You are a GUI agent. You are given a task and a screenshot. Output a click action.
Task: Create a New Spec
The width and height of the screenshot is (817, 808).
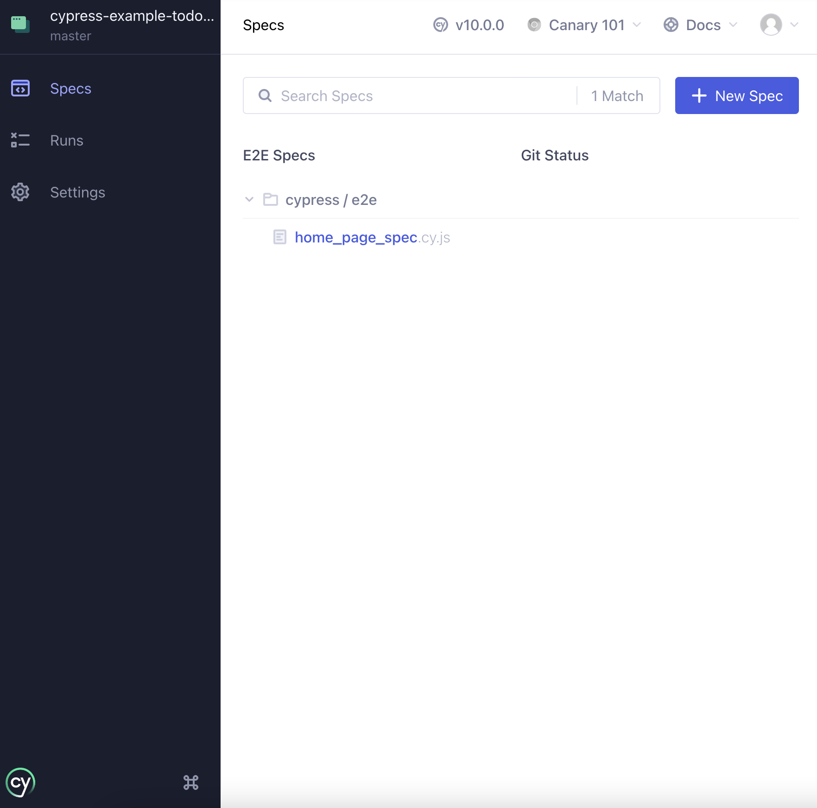736,95
